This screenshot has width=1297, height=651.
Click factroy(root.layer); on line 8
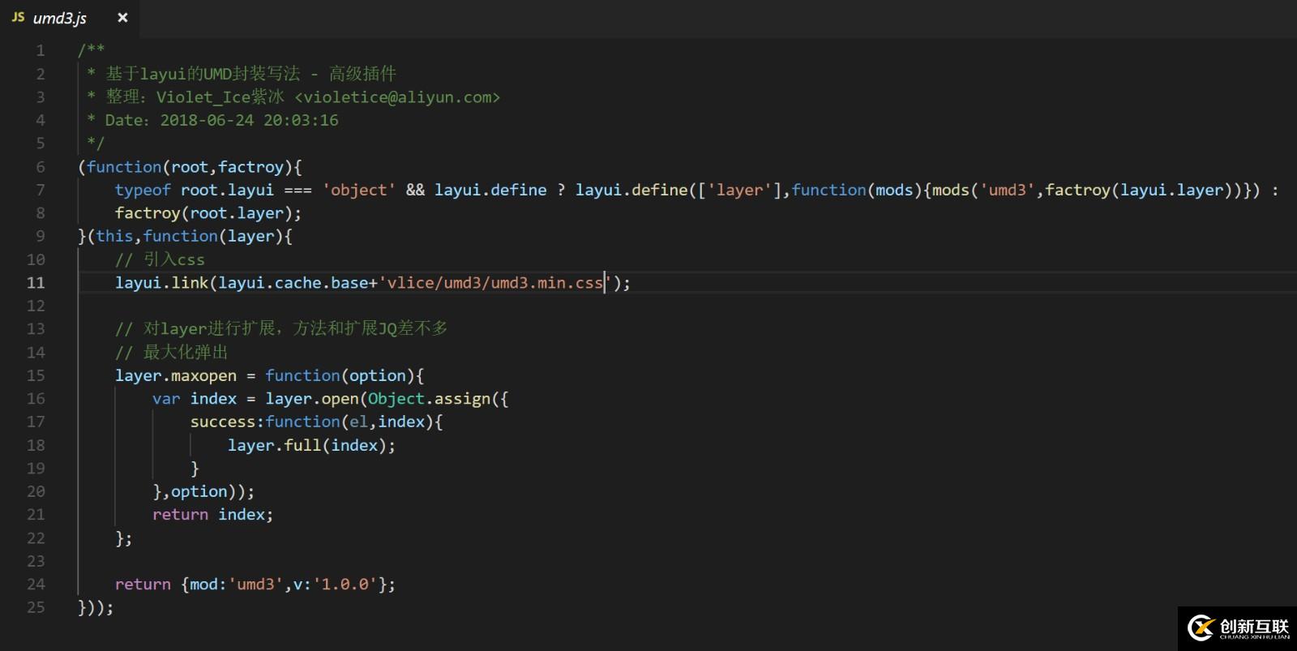click(208, 213)
